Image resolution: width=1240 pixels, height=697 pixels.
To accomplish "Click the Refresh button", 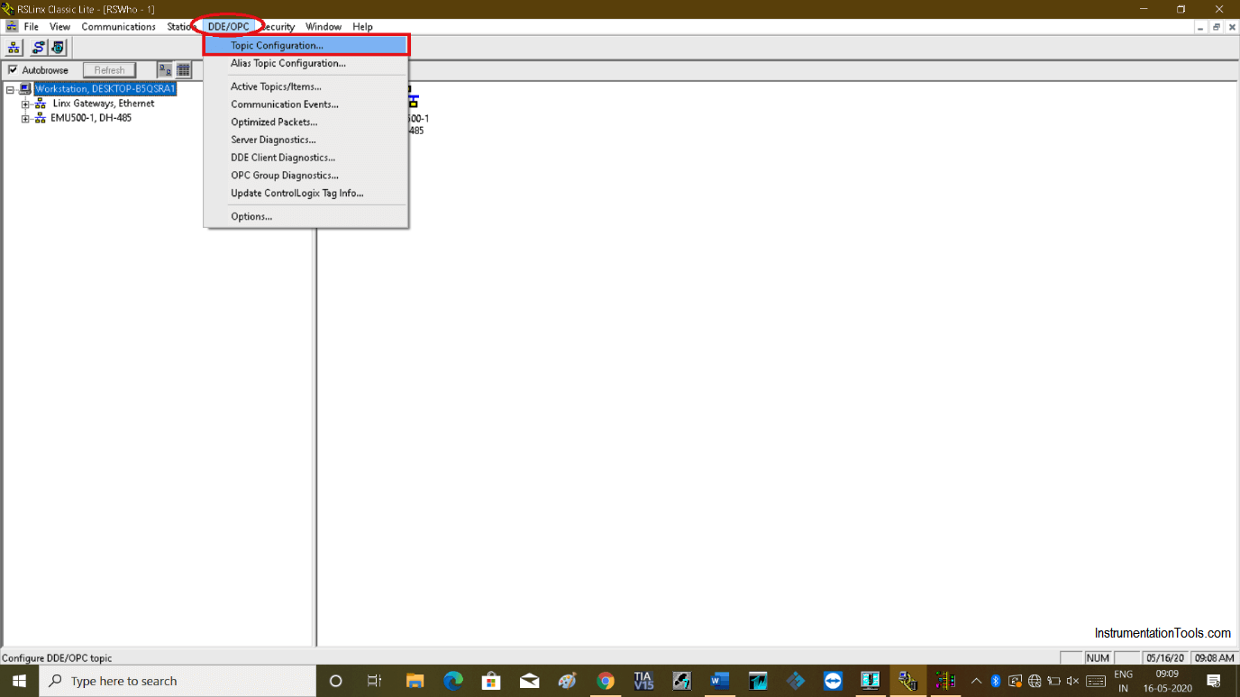I will (109, 70).
